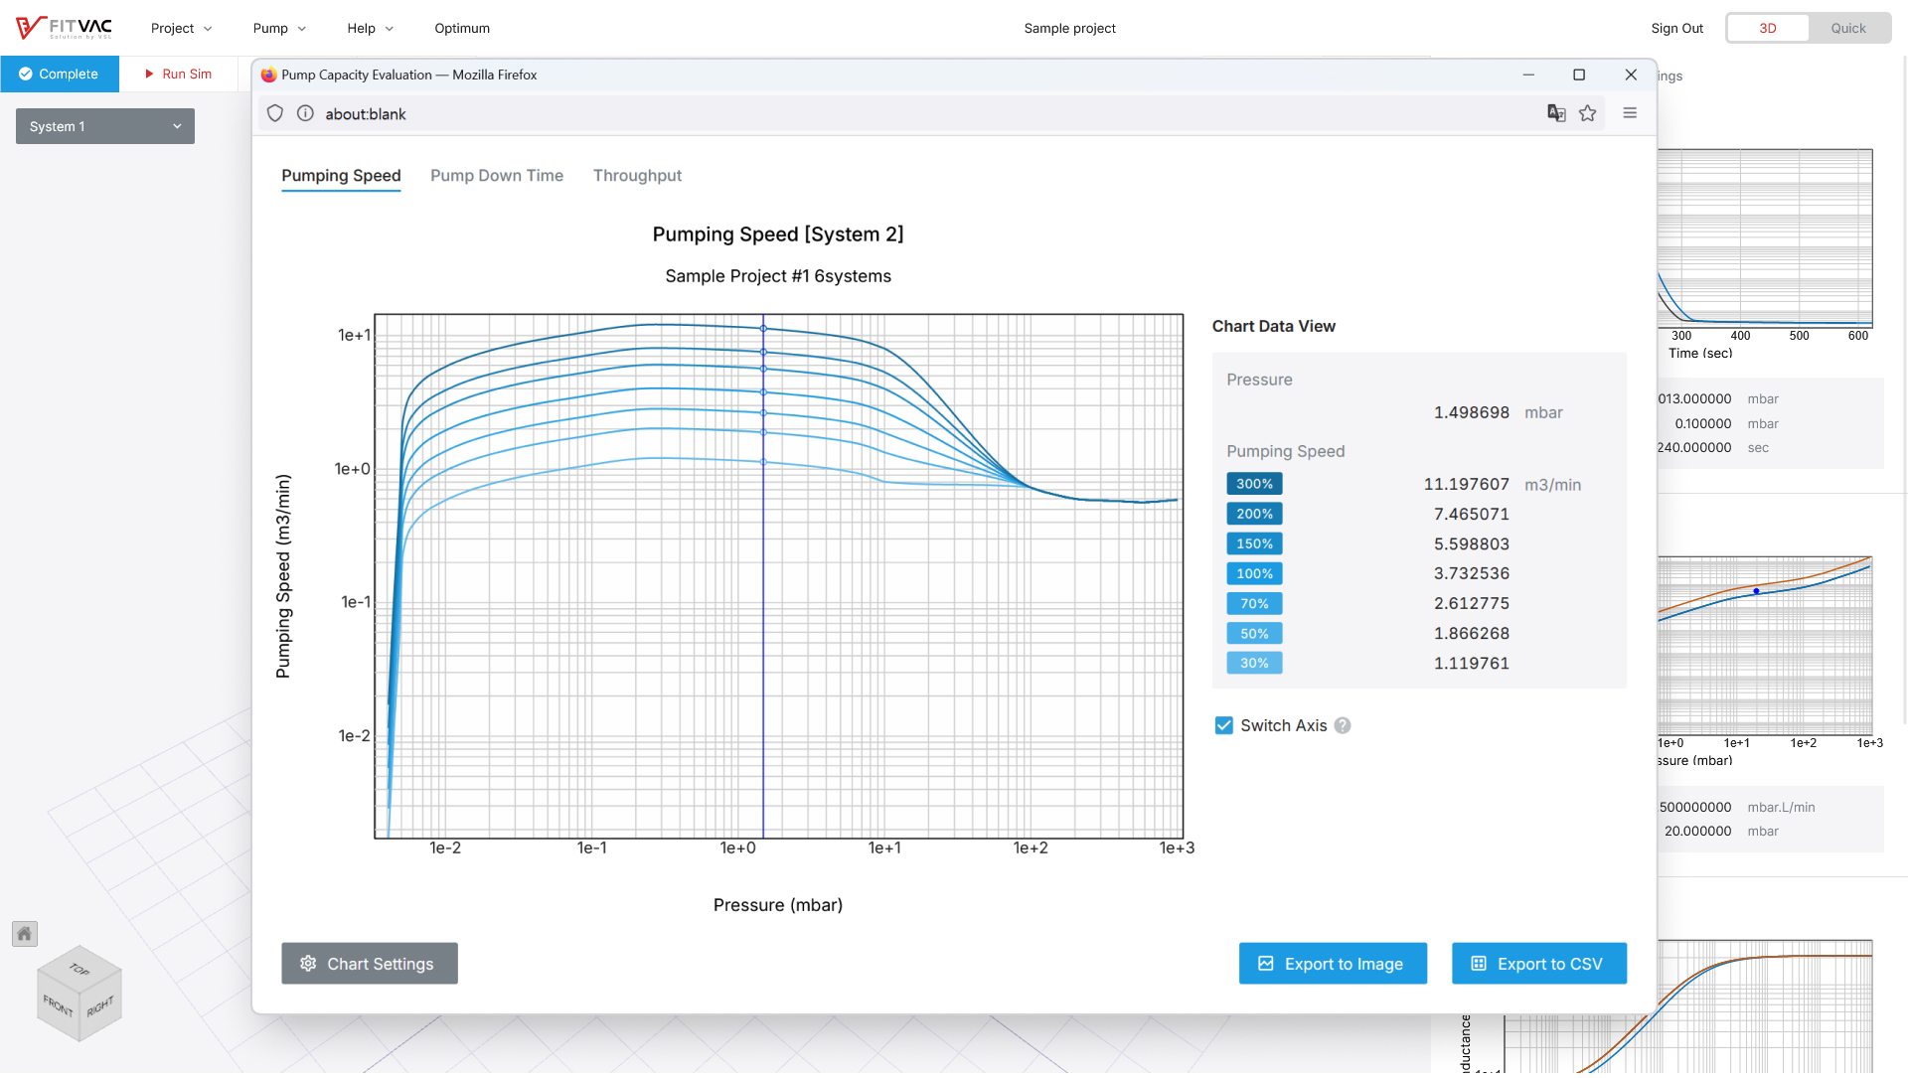Toggle the 30% series legend
Viewport: 1908px width, 1078px height.
pyautogui.click(x=1254, y=663)
